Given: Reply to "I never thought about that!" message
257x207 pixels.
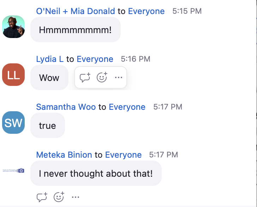Looking at the screenshot, I should click(x=42, y=197).
